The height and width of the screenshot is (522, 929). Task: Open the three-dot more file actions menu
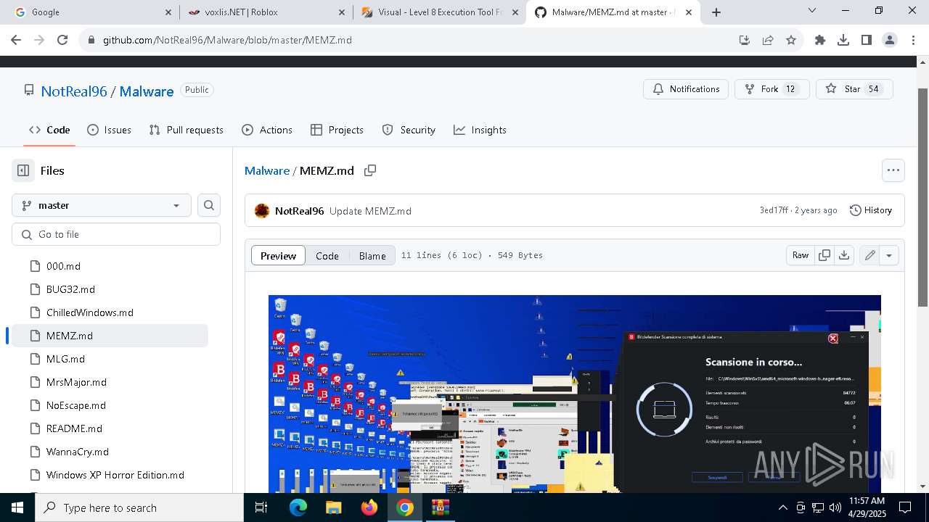[893, 170]
